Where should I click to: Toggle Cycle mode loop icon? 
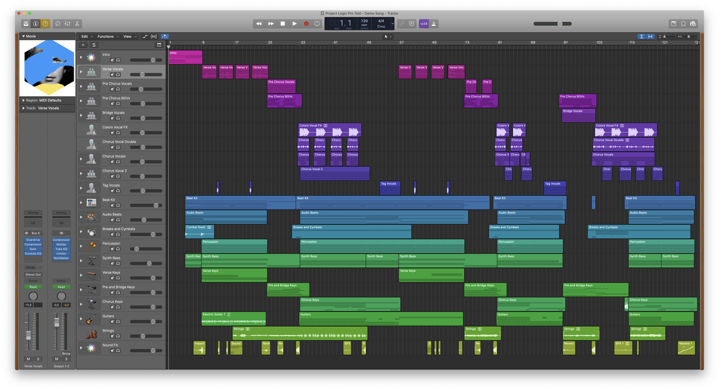(x=317, y=23)
